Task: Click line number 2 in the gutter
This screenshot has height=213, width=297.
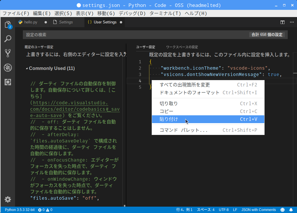Action: (x=140, y=68)
